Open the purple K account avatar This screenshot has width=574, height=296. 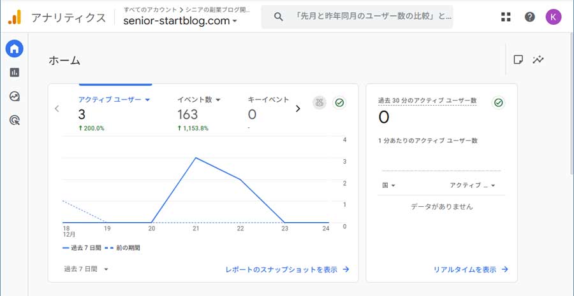click(553, 17)
